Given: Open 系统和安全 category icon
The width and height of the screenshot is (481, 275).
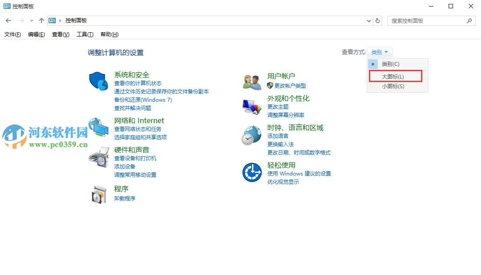Looking at the screenshot, I should click(x=98, y=81).
